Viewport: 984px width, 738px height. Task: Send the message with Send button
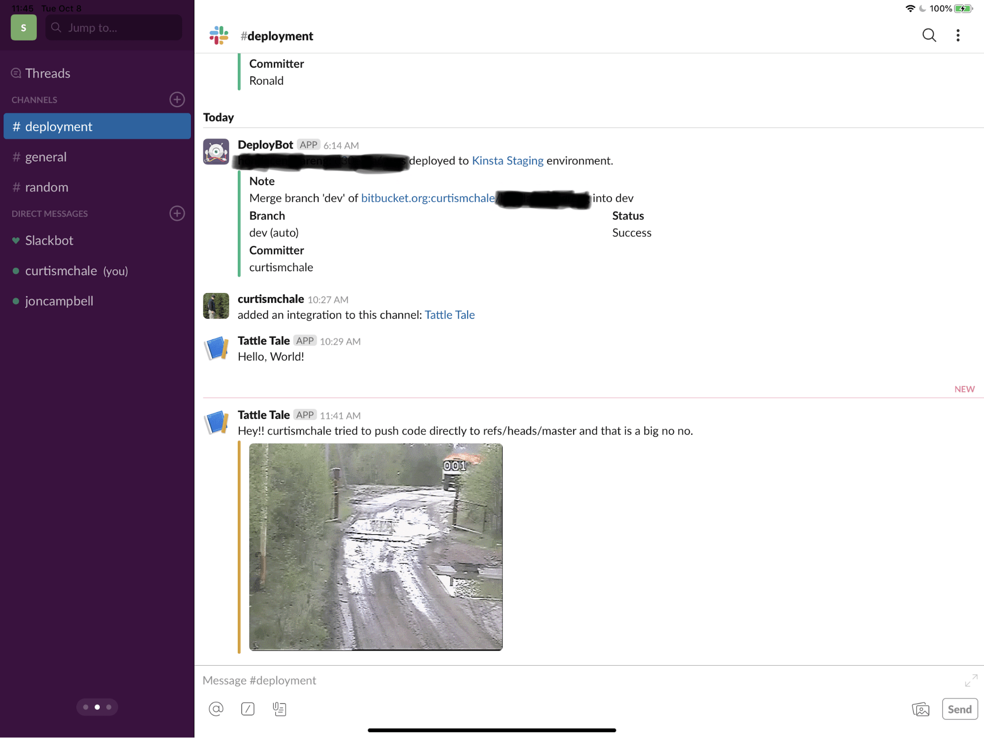tap(959, 709)
